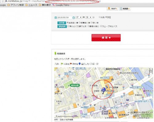
Task: Click the map zoom control at top right
Action: (x=151, y=71)
